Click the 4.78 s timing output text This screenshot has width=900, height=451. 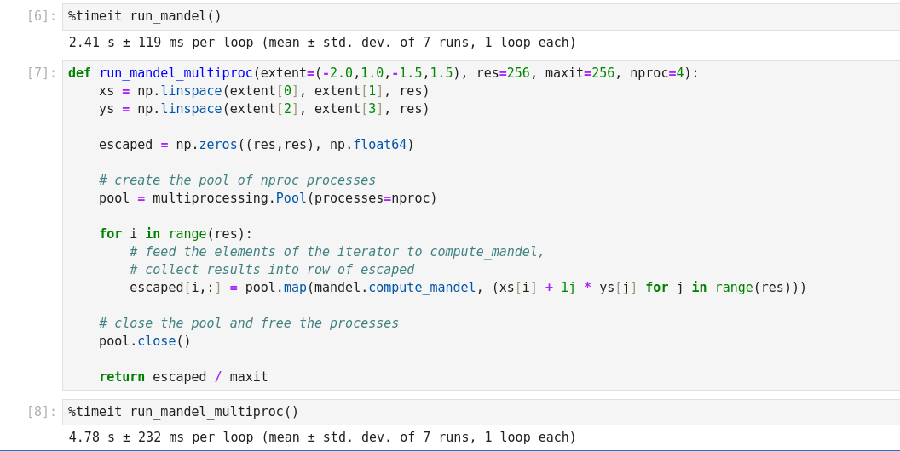tap(322, 437)
